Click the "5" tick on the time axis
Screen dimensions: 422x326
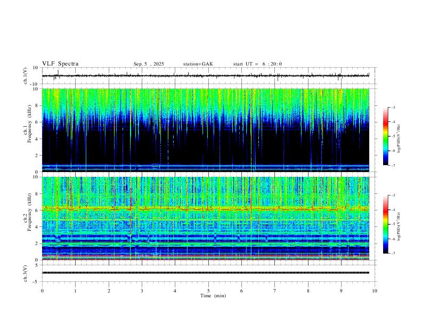[208, 291]
